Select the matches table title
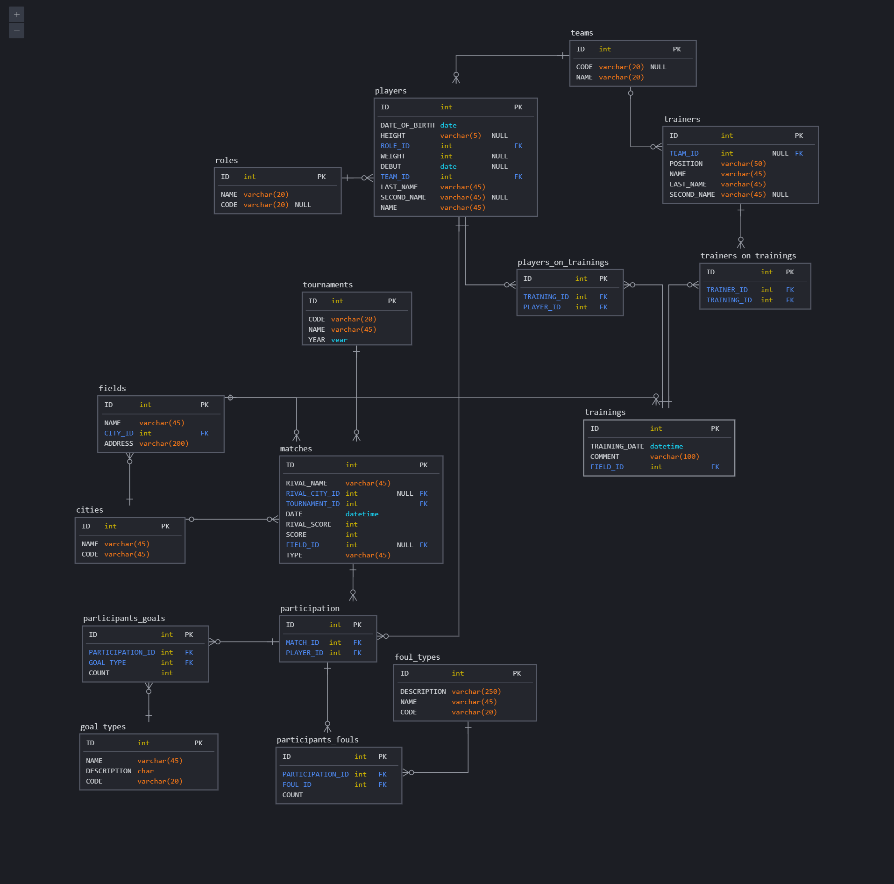This screenshot has height=884, width=894. coord(296,449)
